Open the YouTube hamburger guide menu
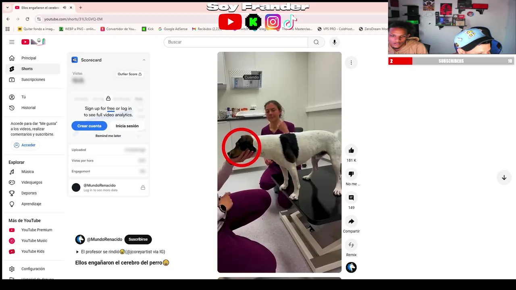The width and height of the screenshot is (516, 290). click(x=12, y=42)
